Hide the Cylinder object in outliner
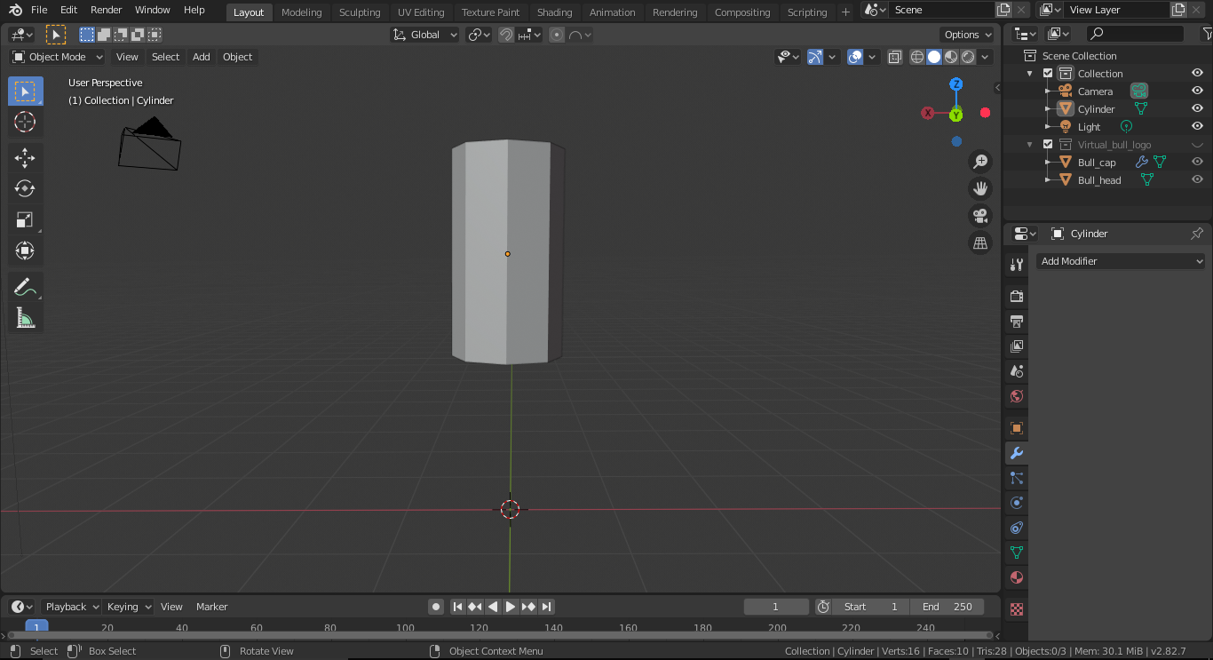This screenshot has width=1213, height=660. click(x=1197, y=108)
